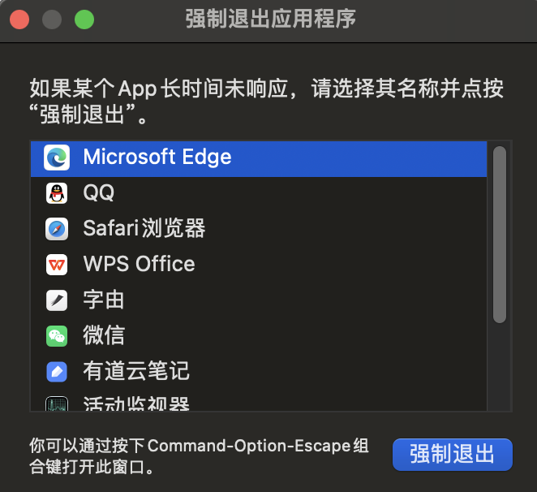Select the 字由 list entry
Image resolution: width=537 pixels, height=492 pixels.
(x=104, y=300)
